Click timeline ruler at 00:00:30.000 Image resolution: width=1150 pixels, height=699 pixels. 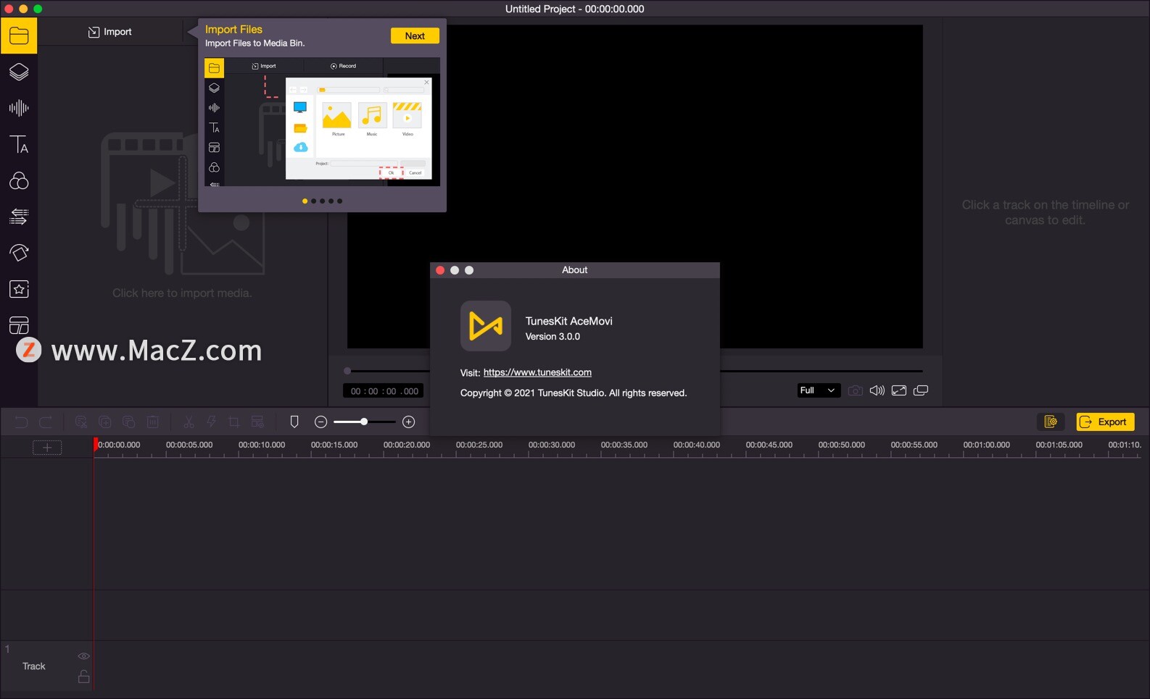pyautogui.click(x=552, y=445)
